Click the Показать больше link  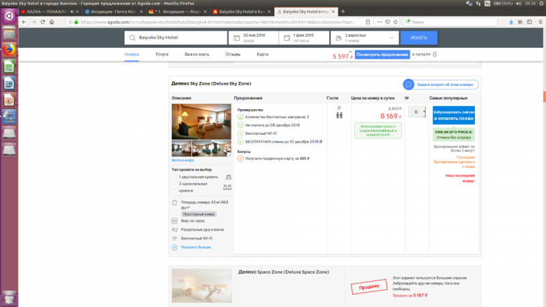(196, 247)
